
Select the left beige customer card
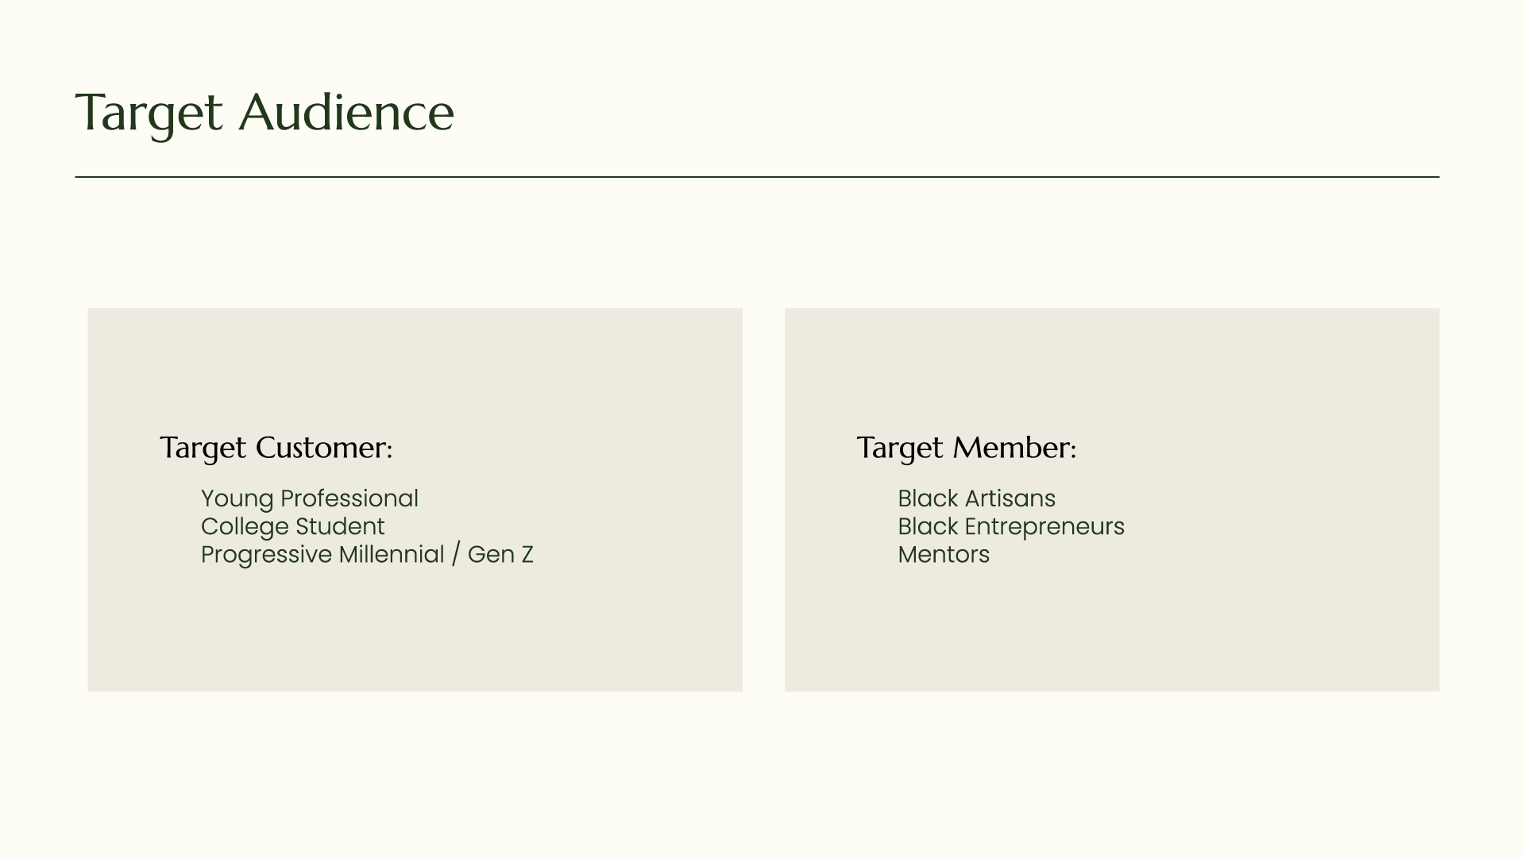pyautogui.click(x=415, y=500)
